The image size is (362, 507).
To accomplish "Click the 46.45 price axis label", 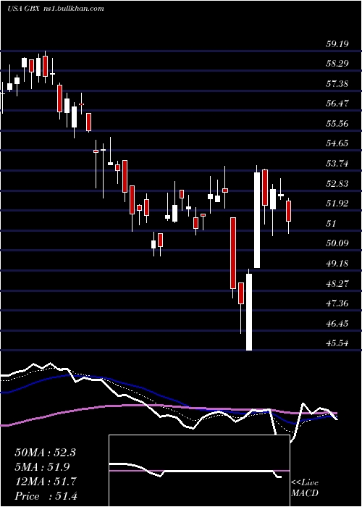I will pyautogui.click(x=337, y=323).
